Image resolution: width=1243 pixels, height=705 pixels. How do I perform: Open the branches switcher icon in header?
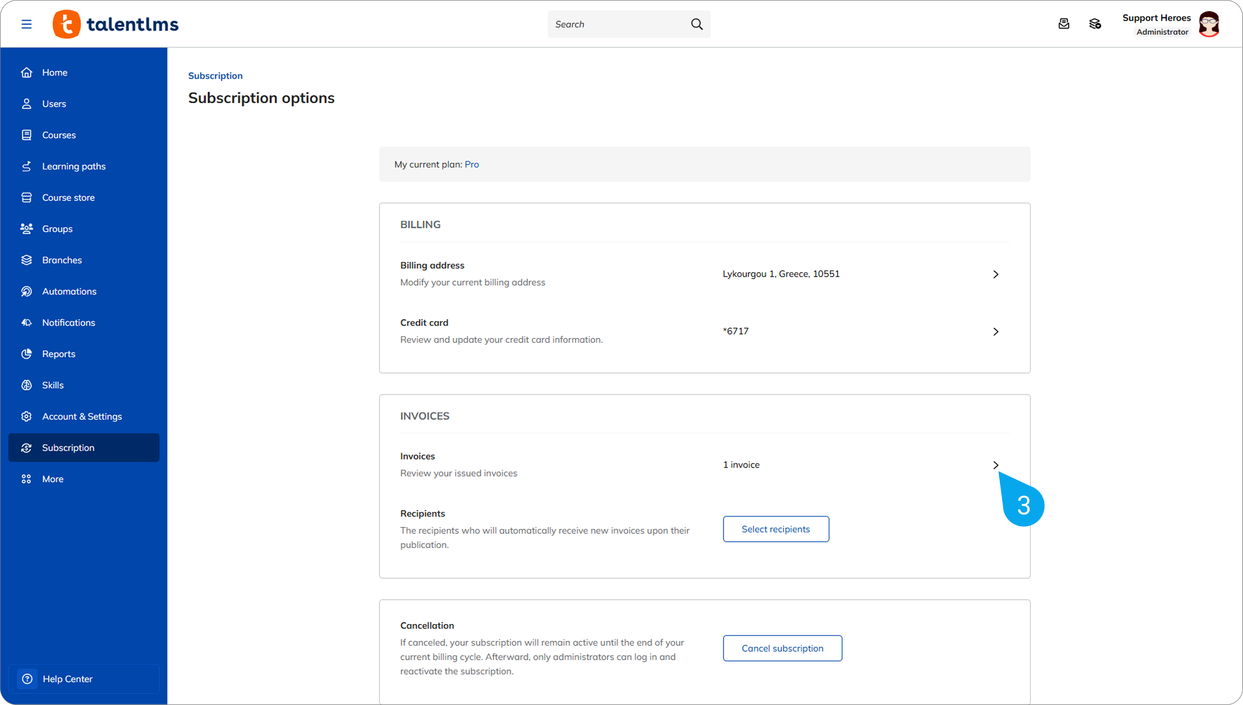coord(1095,24)
